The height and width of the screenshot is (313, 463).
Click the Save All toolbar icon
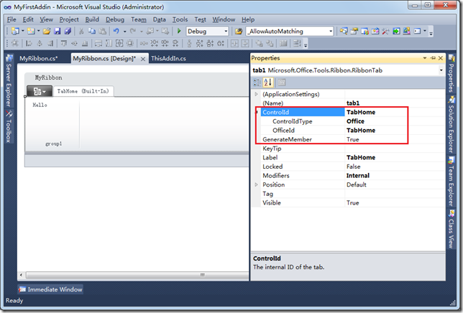[68, 31]
